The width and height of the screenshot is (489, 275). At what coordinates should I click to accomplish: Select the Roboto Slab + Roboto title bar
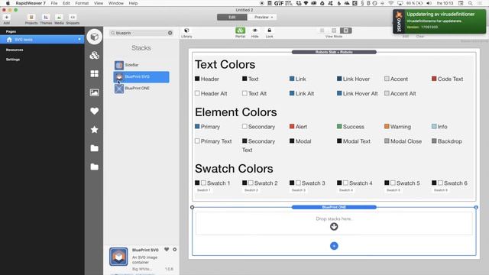[334, 52]
